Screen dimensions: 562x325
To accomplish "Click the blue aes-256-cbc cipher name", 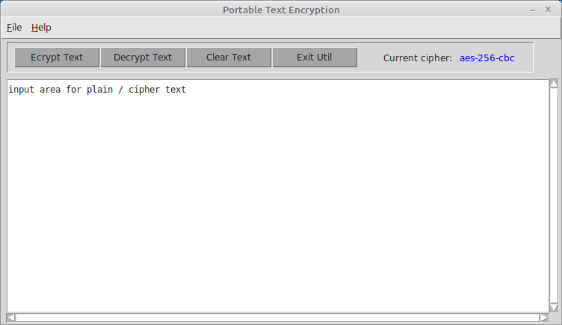I will 487,58.
